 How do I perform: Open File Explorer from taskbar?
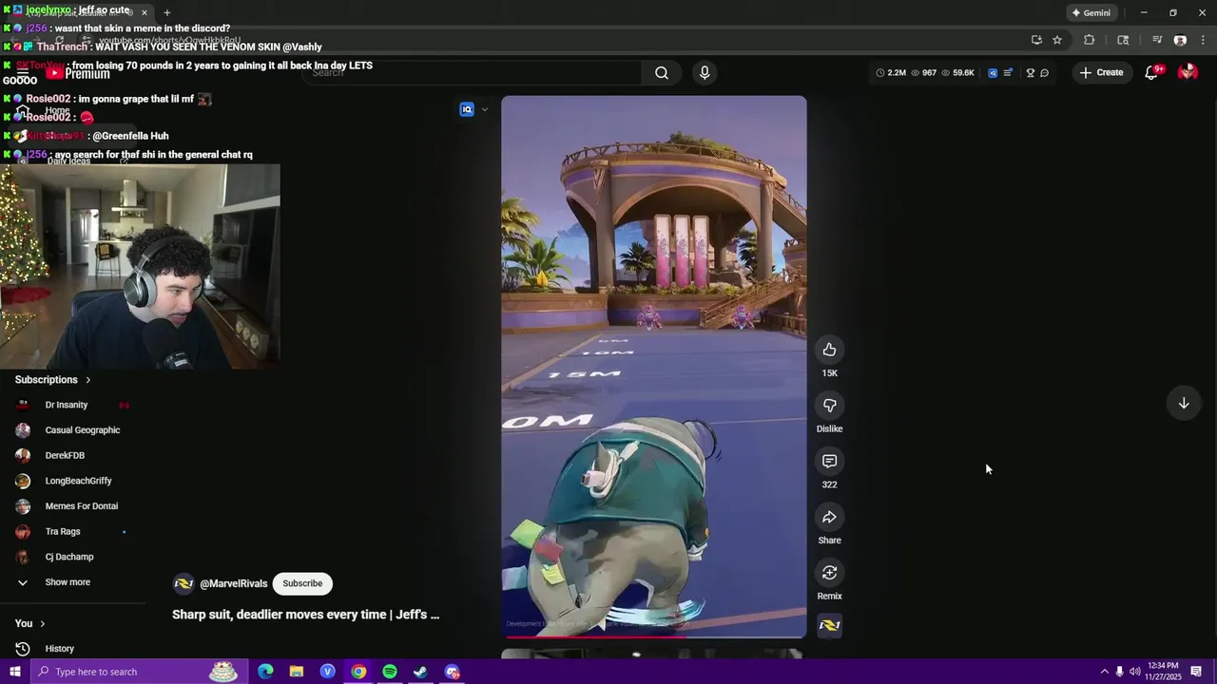click(x=297, y=672)
